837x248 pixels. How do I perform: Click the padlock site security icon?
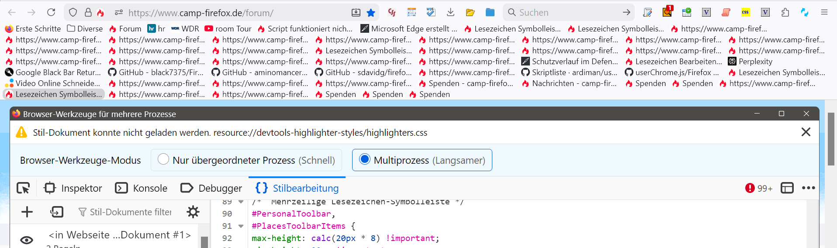(88, 13)
